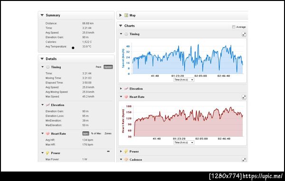Viewport: 285px width, 181px height.
Task: Expand the Map panel
Action: pos(121,15)
